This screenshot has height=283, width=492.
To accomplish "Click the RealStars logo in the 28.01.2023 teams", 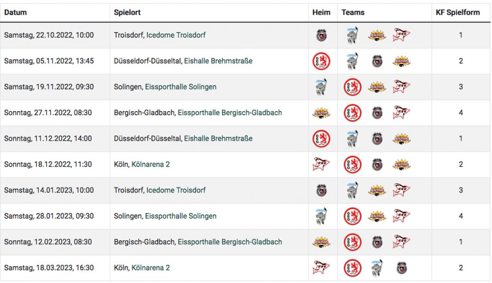I will (x=377, y=216).
